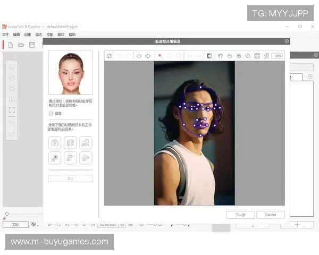The width and height of the screenshot is (319, 255).
Task: Click the fit-to-window icon in dialog toolbar
Action: click(257, 56)
